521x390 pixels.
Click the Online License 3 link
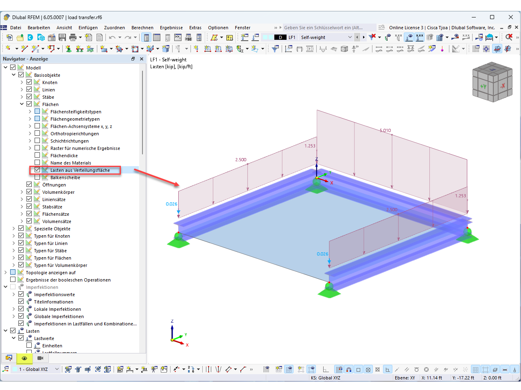coord(405,28)
